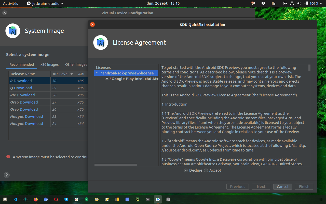Click the download icon beside Google Play Intel x86
This screenshot has width=326, height=204.
[x=107, y=79]
